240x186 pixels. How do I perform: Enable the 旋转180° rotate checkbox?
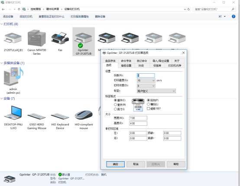(x=148, y=108)
